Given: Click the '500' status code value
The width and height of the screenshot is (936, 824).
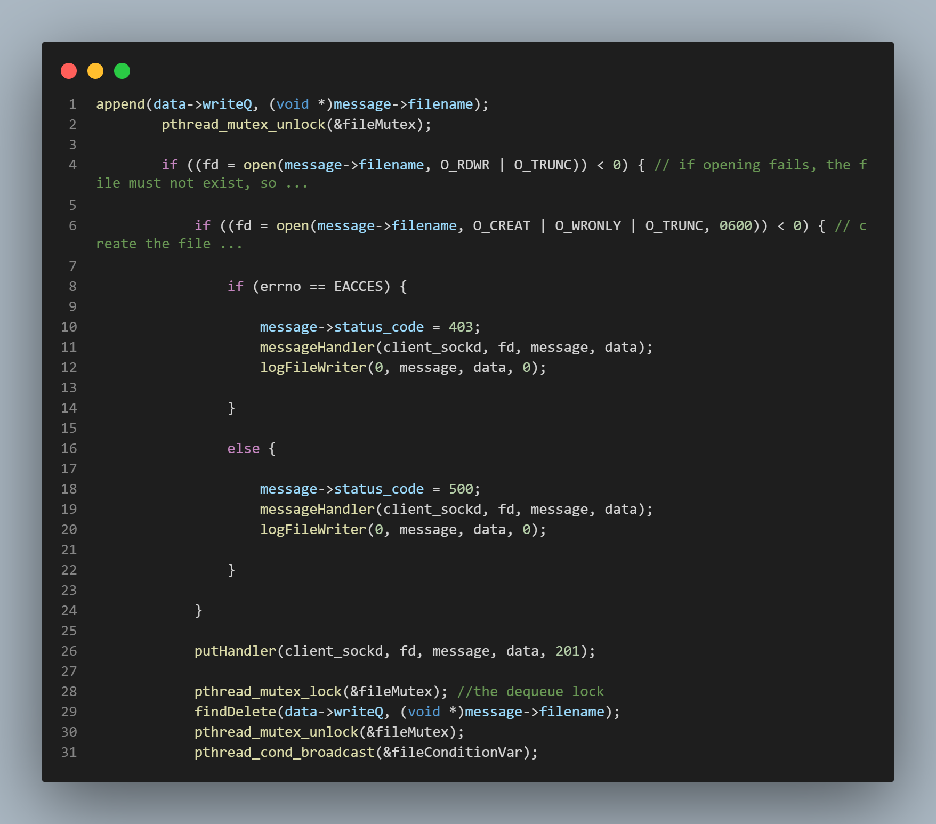Looking at the screenshot, I should 461,489.
